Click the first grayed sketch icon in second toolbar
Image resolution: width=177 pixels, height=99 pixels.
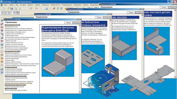coord(3,13)
